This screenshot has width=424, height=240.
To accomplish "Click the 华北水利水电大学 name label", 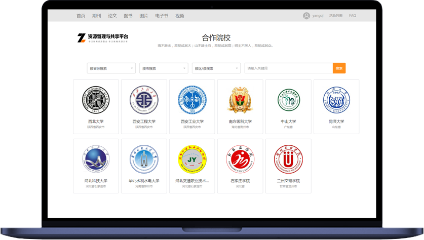I will (x=144, y=181).
